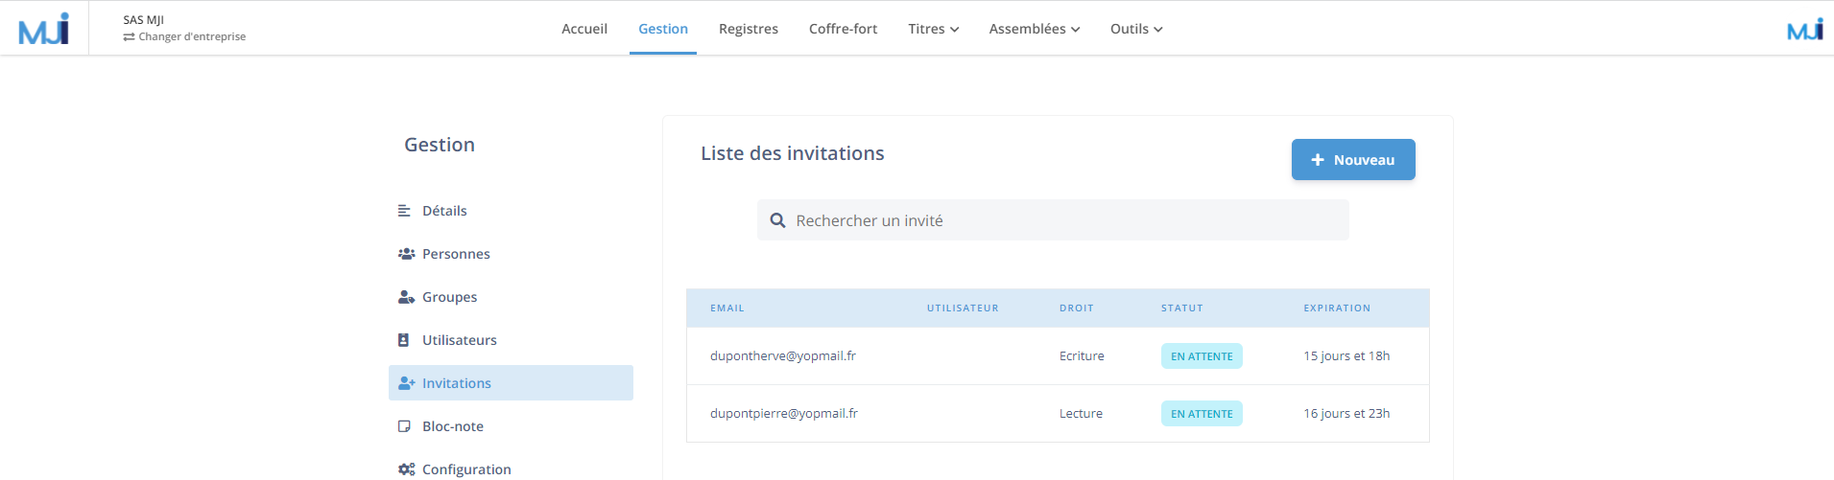Select the Gestion tab
1834x480 pixels.
[x=663, y=29]
